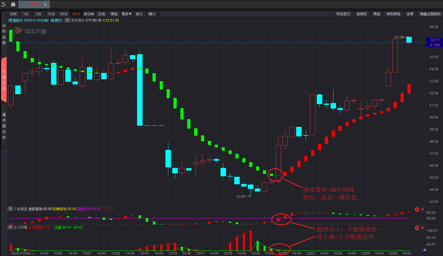
Task: Remove the 个股操盘 indicator panel
Action: 422,210
